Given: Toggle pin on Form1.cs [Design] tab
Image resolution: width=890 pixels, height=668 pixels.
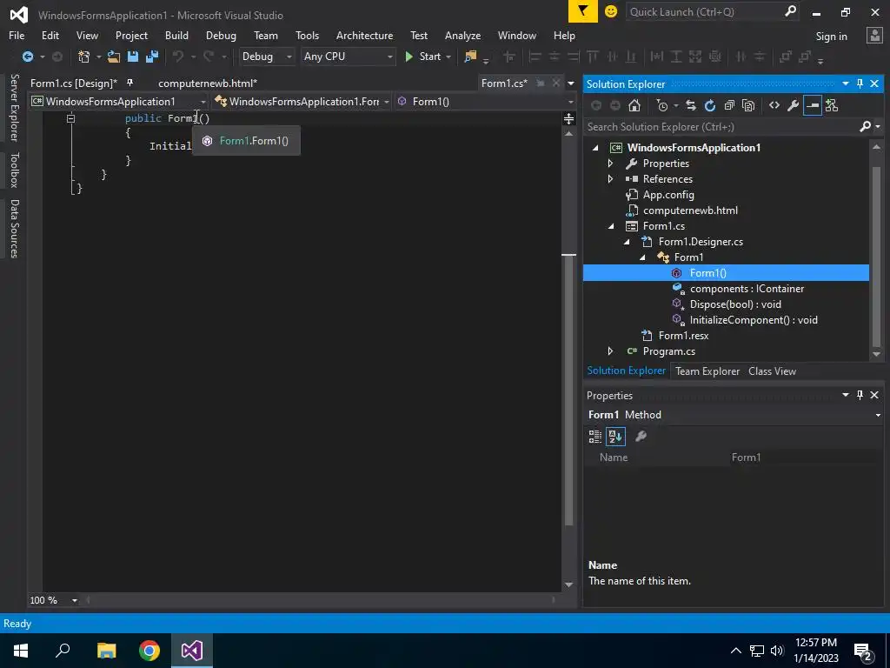Looking at the screenshot, I should pos(130,83).
